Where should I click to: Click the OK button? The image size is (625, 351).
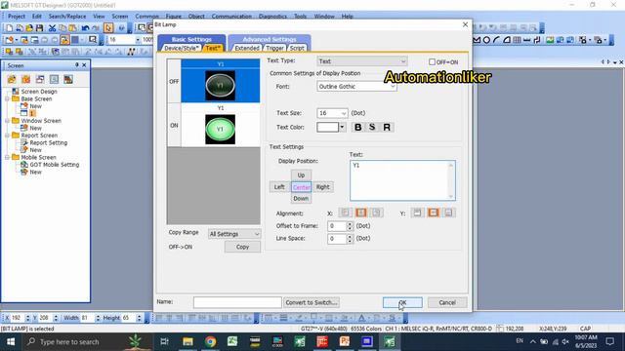[x=402, y=302]
